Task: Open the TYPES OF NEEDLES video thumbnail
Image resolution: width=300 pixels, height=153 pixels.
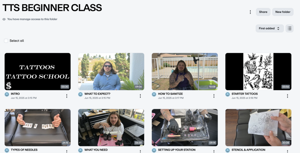Action: [38, 128]
